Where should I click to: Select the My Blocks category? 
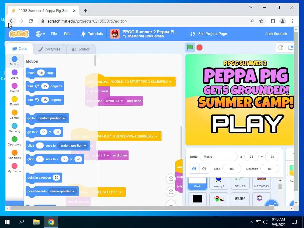[15, 168]
